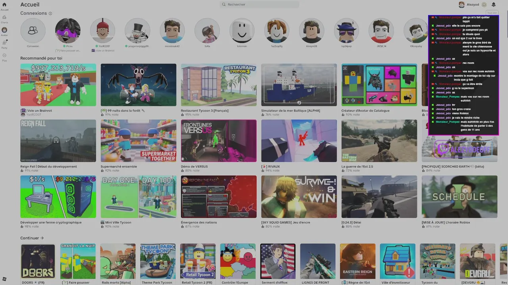Open progamerpiggy09's friend avatar
The height and width of the screenshot is (285, 508).
click(x=137, y=30)
